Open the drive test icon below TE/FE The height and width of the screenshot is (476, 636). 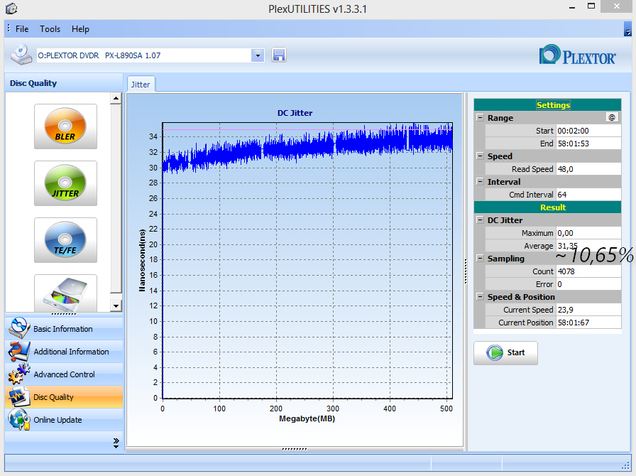click(65, 293)
